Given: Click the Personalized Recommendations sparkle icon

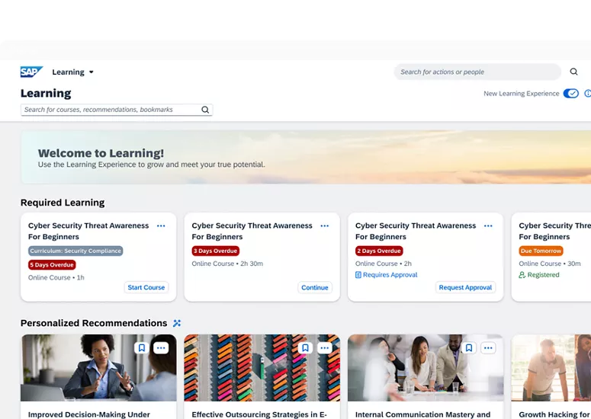Looking at the screenshot, I should point(177,323).
